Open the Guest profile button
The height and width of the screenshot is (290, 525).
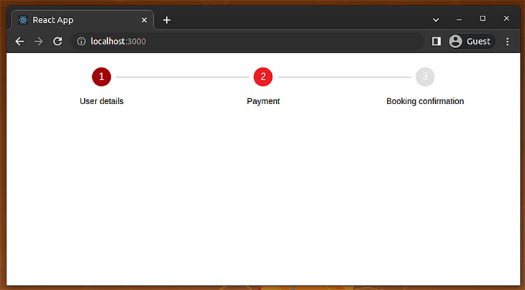click(471, 42)
